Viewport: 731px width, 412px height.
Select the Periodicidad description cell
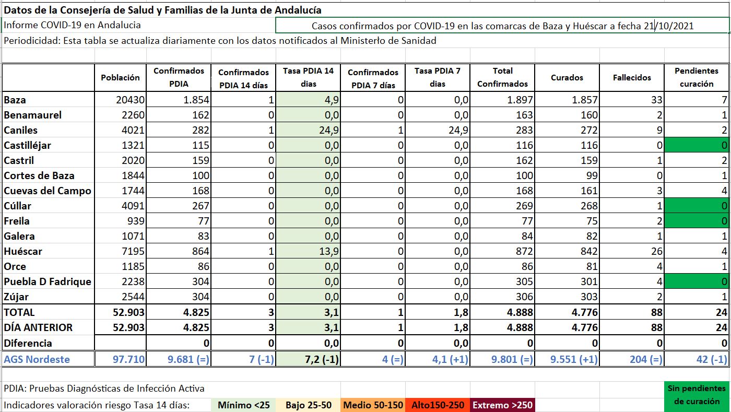pyautogui.click(x=219, y=41)
